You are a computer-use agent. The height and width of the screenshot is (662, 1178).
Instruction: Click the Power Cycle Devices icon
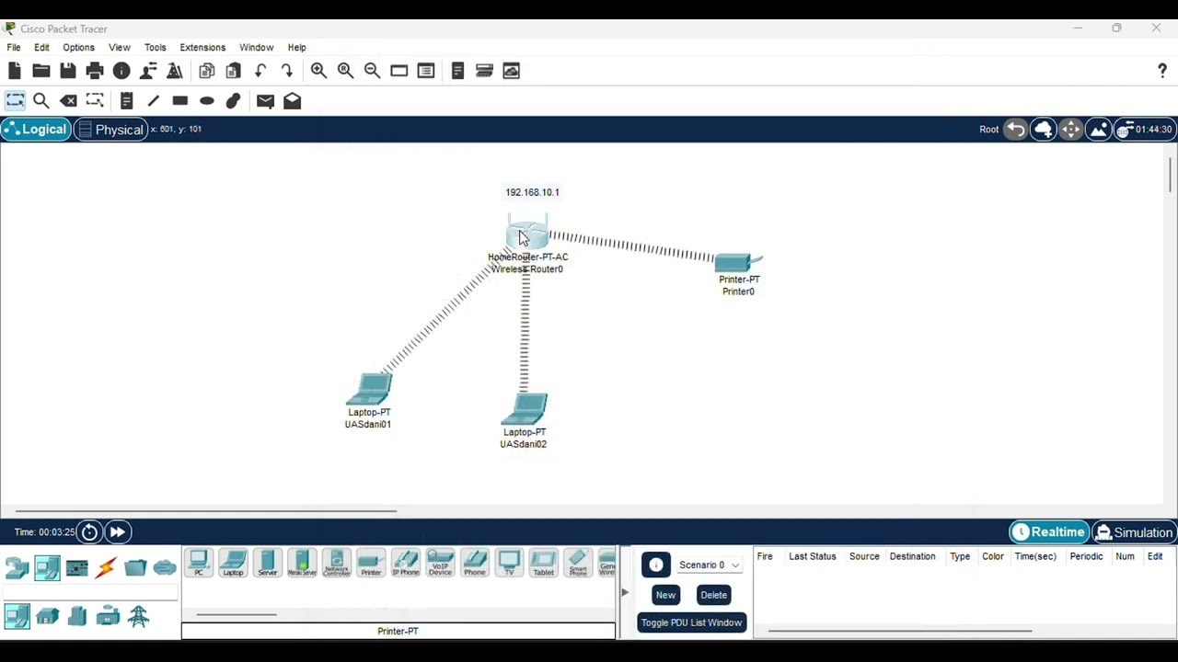coord(89,532)
